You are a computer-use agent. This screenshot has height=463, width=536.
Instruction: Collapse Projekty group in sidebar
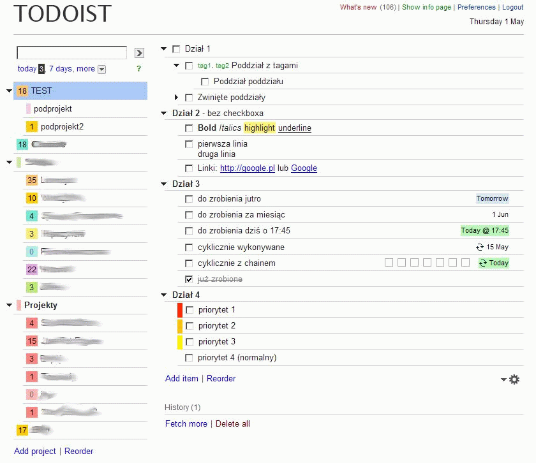click(9, 305)
